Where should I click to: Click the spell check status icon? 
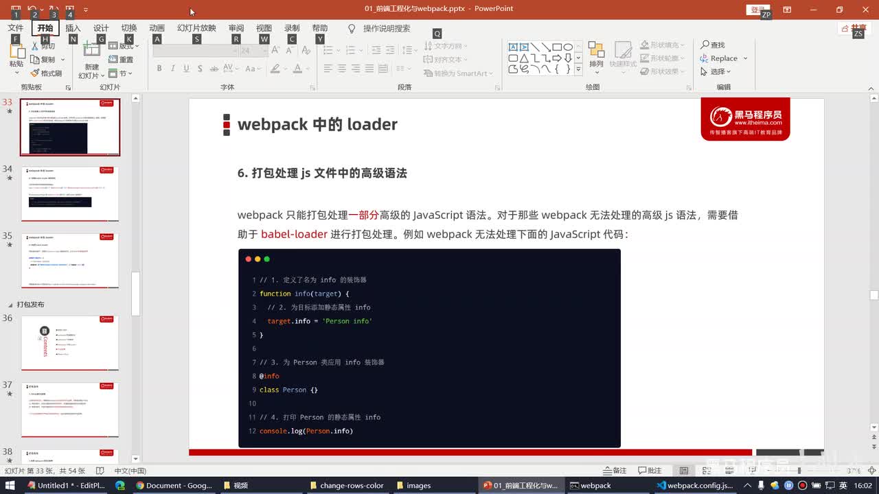(x=100, y=471)
